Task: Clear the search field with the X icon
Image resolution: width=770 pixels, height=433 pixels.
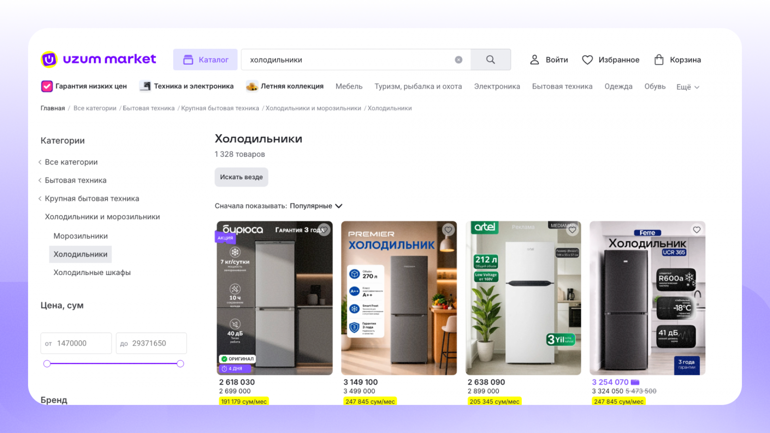Action: point(459,60)
